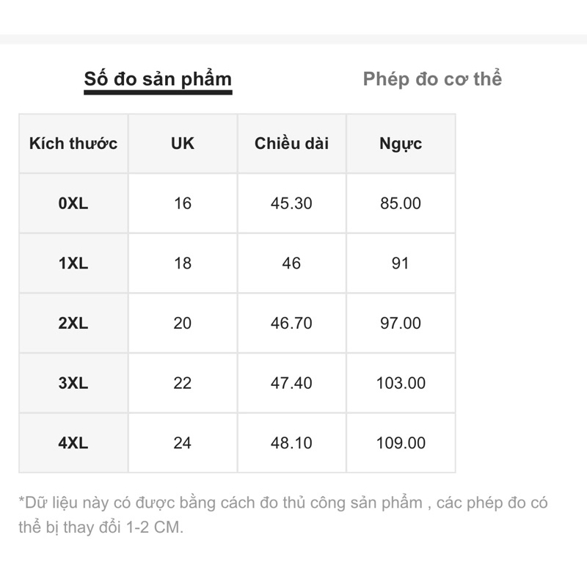Select the 109.00 chest measurement cell
This screenshot has width=587, height=587.
click(x=401, y=443)
